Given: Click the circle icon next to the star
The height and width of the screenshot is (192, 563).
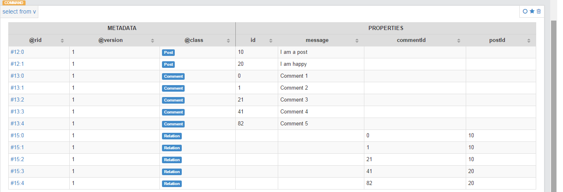Looking at the screenshot, I should pos(525,12).
